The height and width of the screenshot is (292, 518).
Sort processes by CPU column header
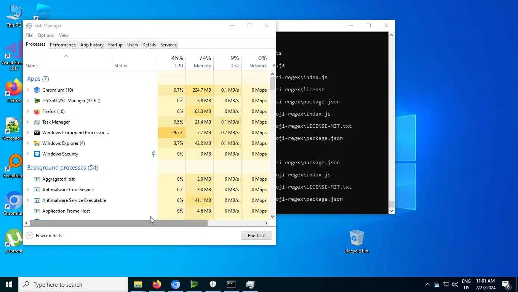click(172, 62)
